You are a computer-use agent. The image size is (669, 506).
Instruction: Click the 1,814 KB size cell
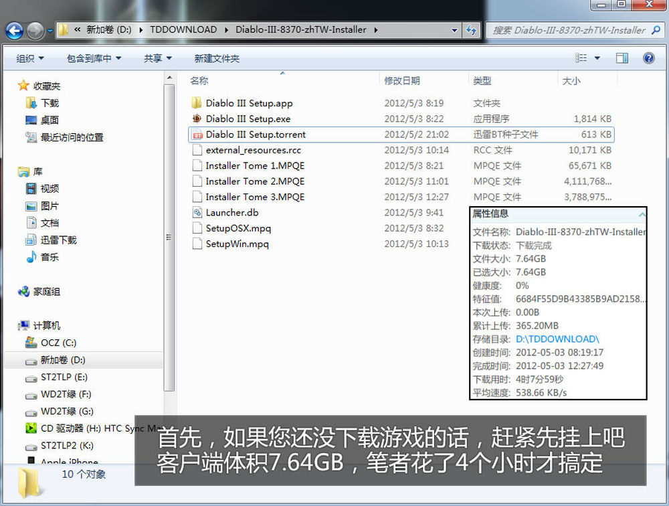point(592,118)
